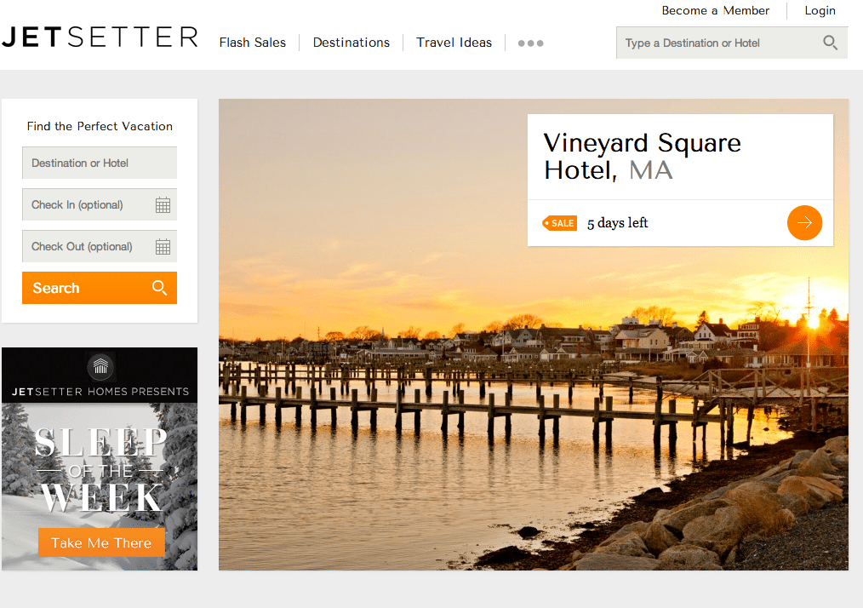The height and width of the screenshot is (608, 863).
Task: Click the header search magnifier icon
Action: point(830,43)
